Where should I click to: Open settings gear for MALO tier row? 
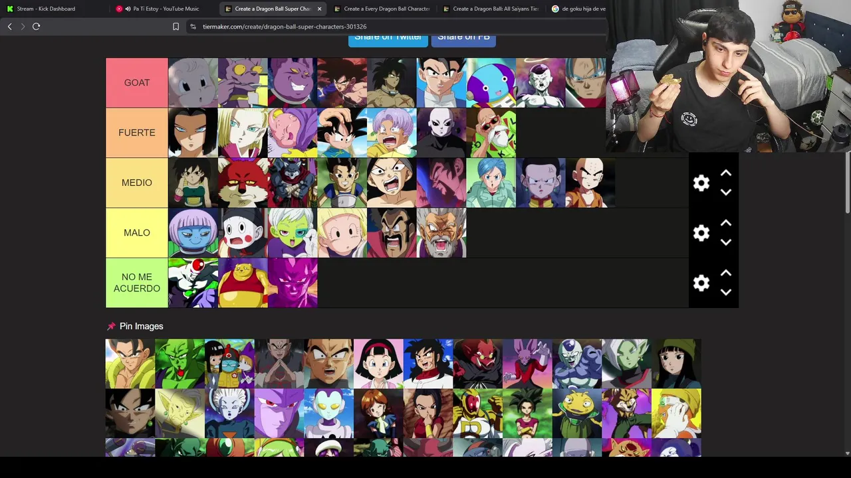701,233
